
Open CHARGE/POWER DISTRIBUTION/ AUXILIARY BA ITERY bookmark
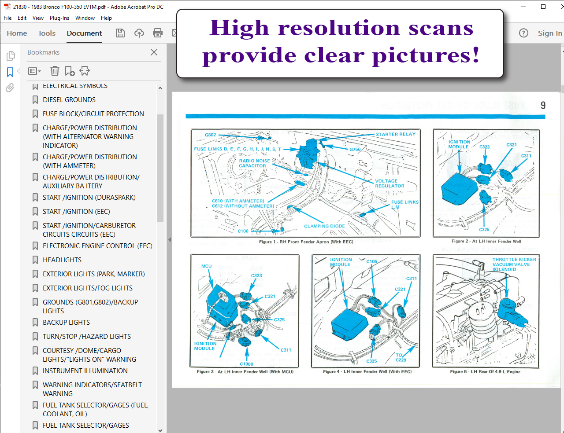91,182
